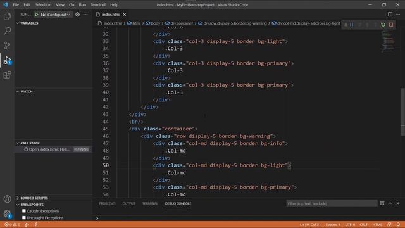Start debugging with the green play icon
This screenshot has height=228, width=405.
37,15
